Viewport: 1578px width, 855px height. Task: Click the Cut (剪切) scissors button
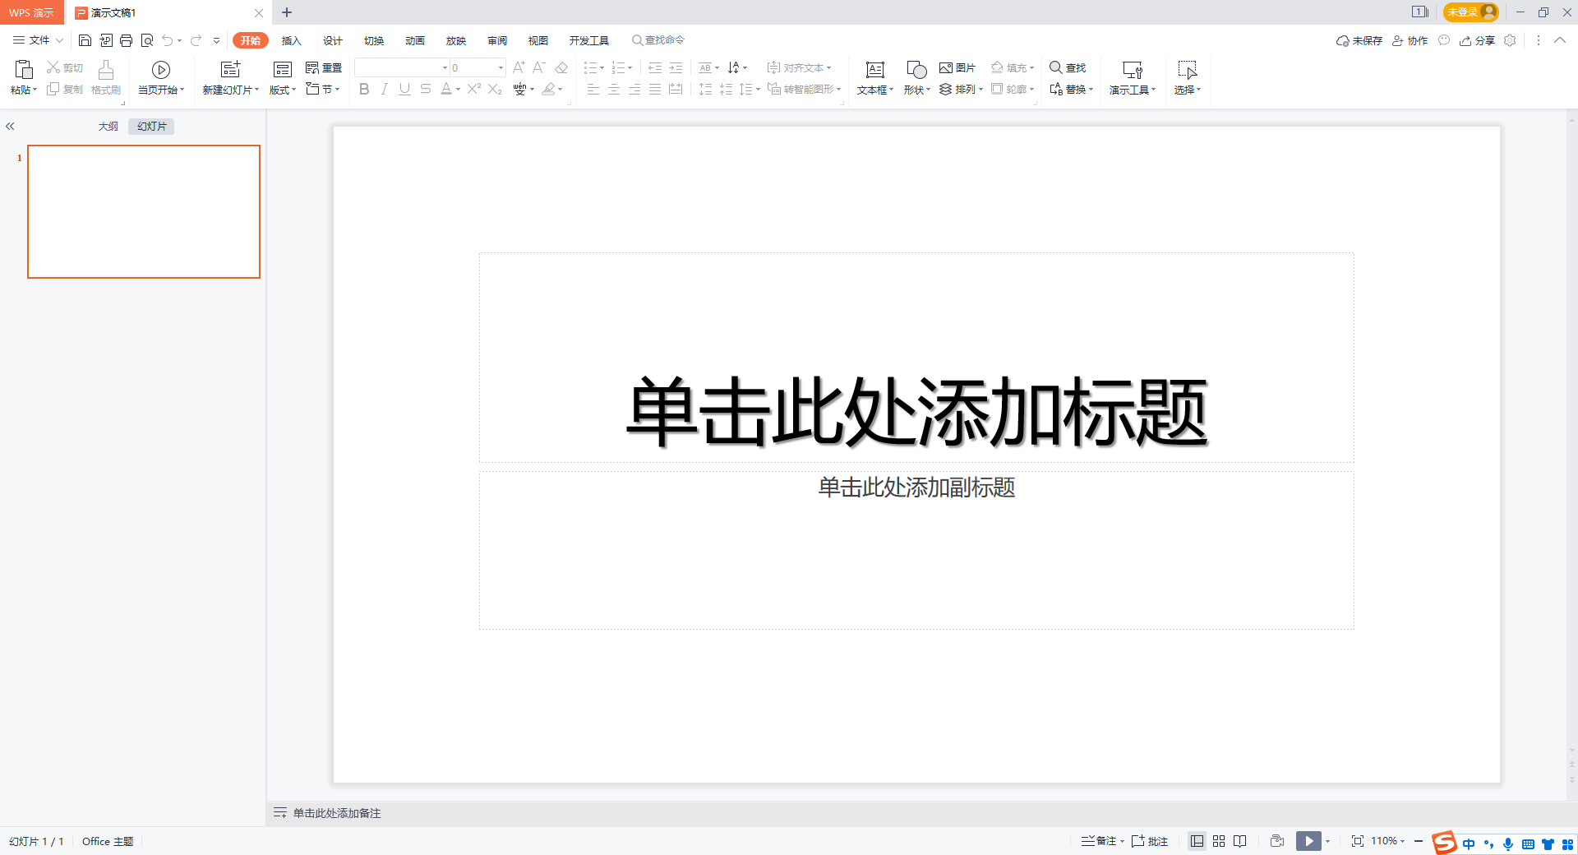click(65, 67)
